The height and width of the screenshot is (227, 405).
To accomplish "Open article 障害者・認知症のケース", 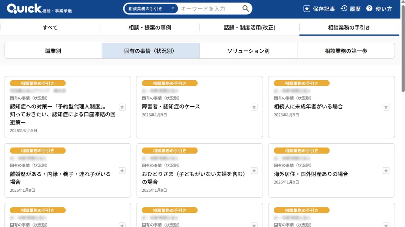I will 171,106.
